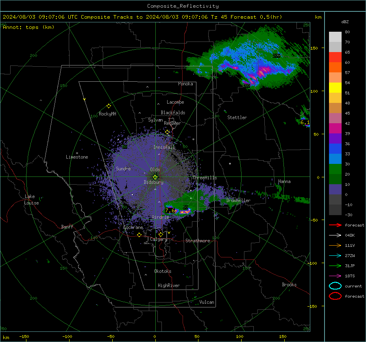Click the Airdrie city label
The image size is (366, 342).
[160, 217]
